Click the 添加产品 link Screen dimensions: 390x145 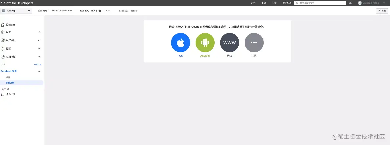pyautogui.click(x=37, y=64)
